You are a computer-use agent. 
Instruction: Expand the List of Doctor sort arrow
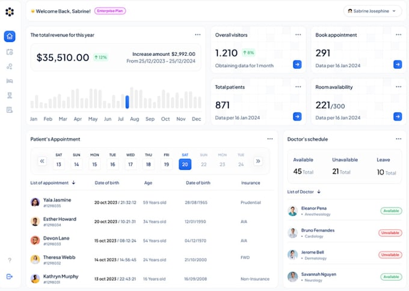click(319, 192)
